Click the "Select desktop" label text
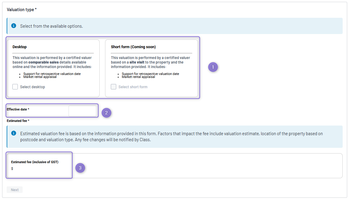 point(32,87)
